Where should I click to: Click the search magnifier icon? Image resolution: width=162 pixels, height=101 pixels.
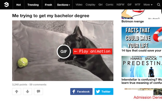coord(159,5)
